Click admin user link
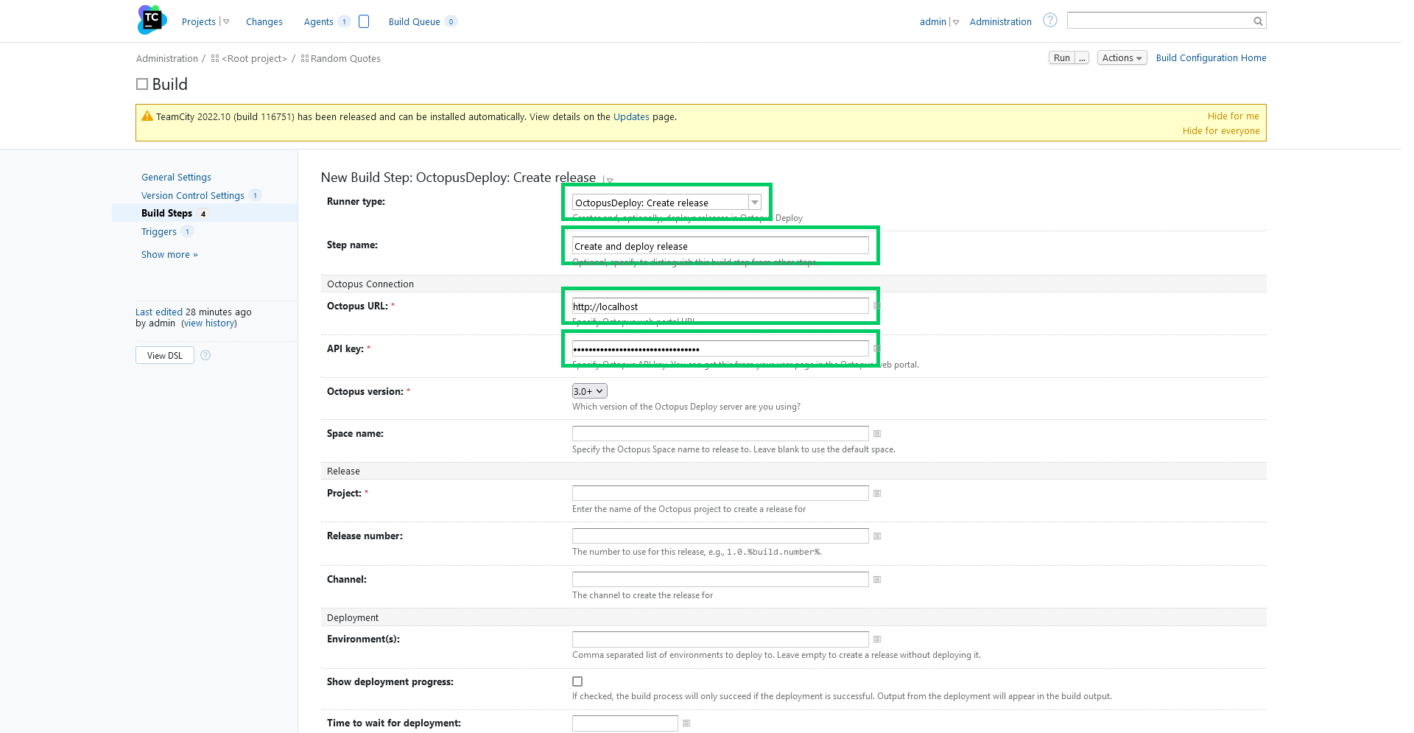 932,22
